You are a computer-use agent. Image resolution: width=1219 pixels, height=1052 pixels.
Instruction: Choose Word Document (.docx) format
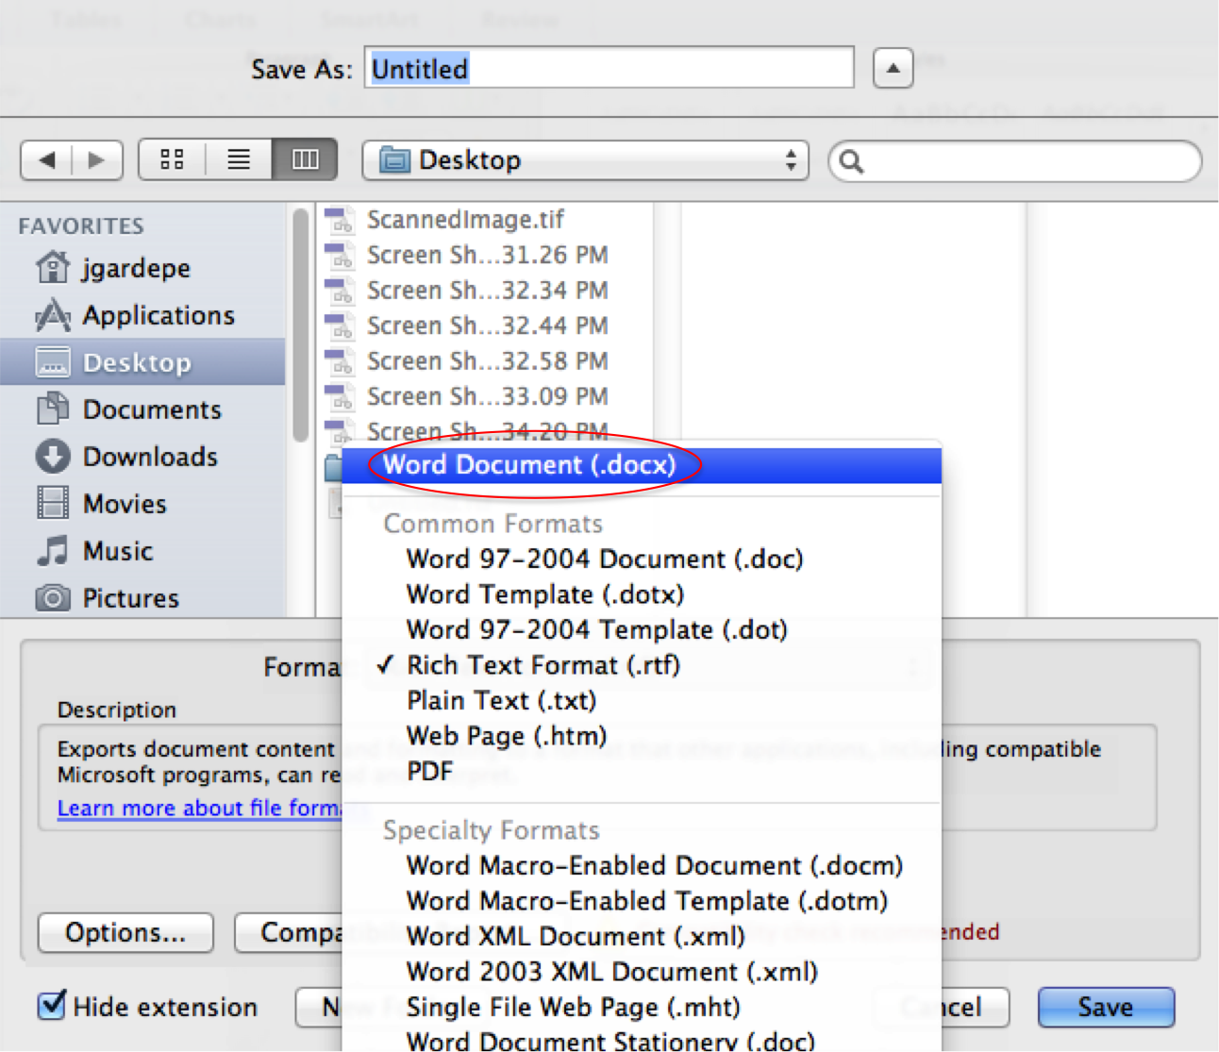(x=642, y=465)
